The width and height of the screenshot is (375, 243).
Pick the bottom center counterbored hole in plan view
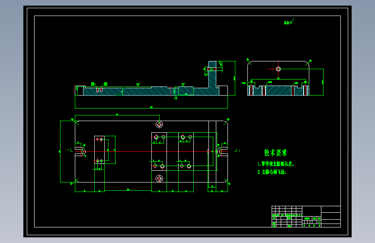(159, 179)
